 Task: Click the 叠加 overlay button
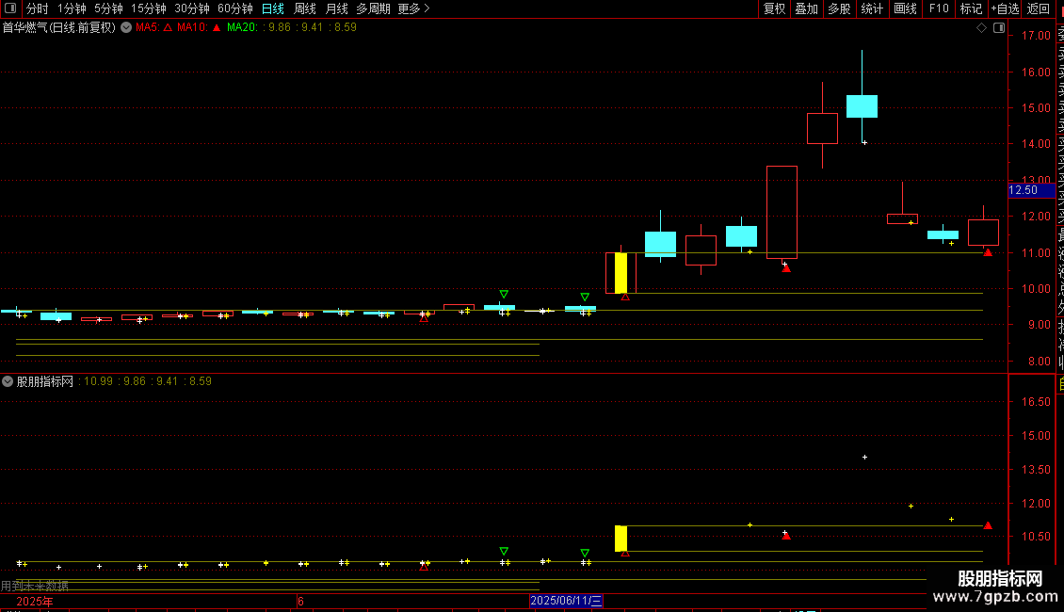[807, 8]
